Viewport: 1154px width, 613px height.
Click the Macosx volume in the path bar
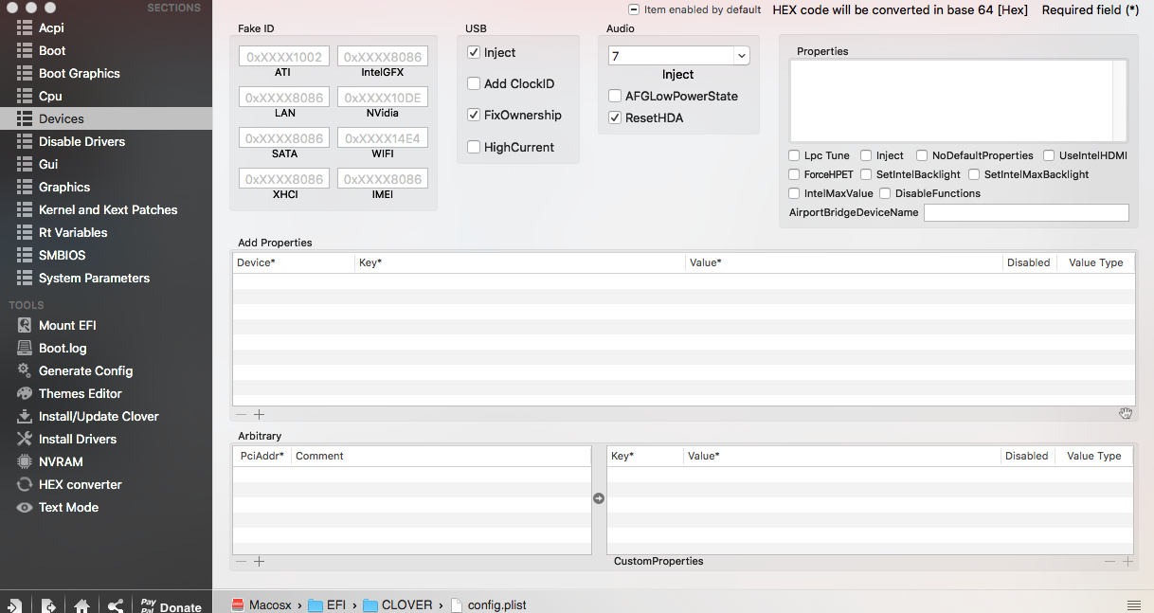tap(261, 604)
